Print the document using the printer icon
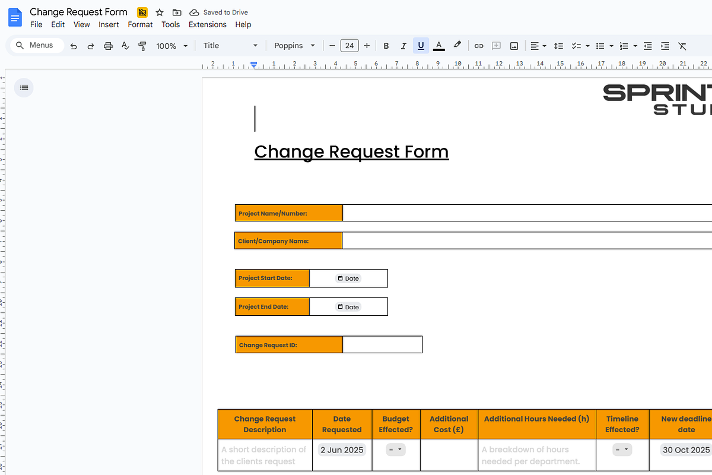The width and height of the screenshot is (712, 475). (x=108, y=46)
